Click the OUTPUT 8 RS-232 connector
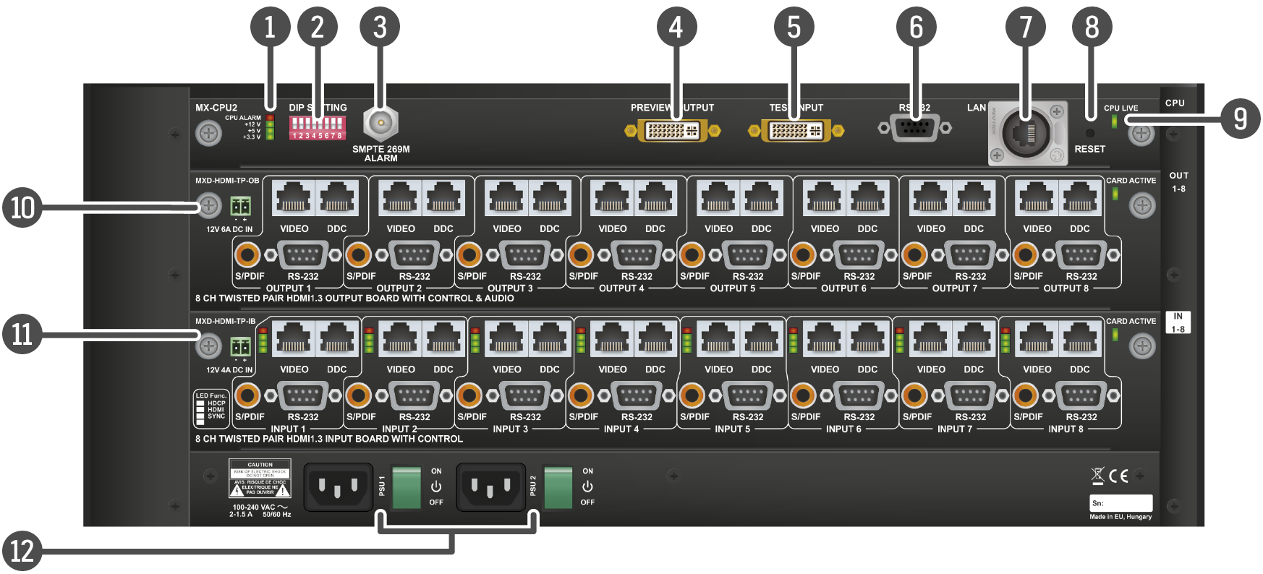The height and width of the screenshot is (574, 1263). pyautogui.click(x=1081, y=254)
